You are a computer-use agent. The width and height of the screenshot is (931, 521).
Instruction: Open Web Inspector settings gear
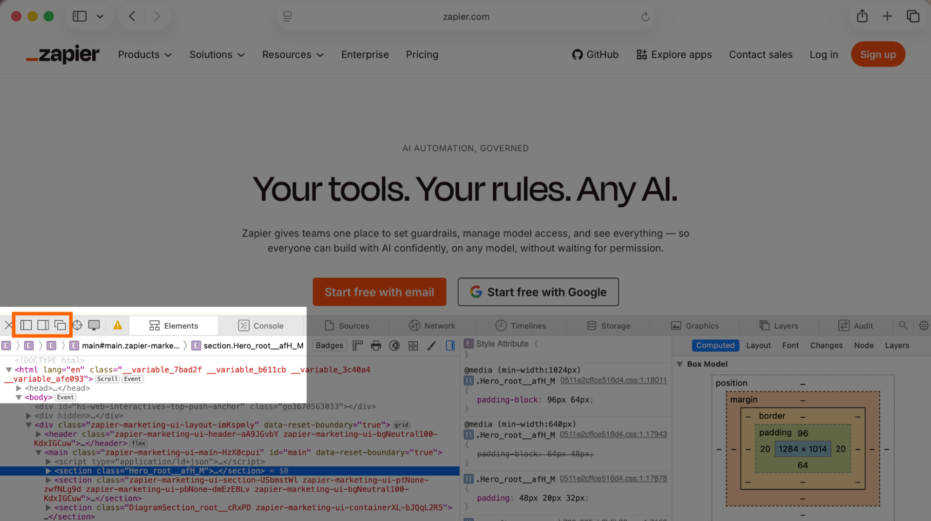click(x=923, y=325)
